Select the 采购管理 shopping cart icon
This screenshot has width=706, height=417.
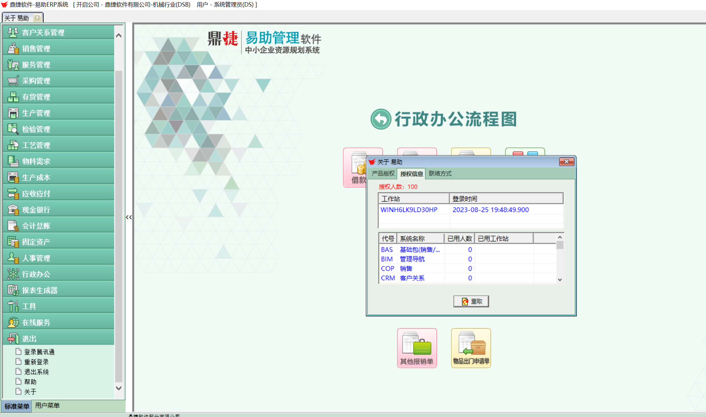coord(13,81)
